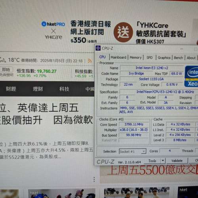Open the 英偉達上周五 headline article
The height and width of the screenshot is (198, 198).
46,114
